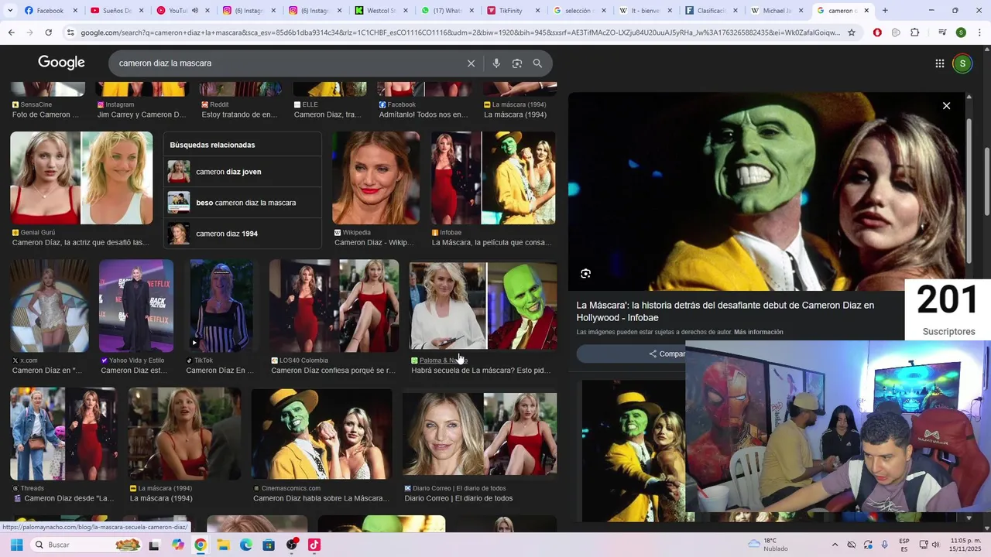
Task: Open the Infobae La Máscara image result
Action: point(493,178)
